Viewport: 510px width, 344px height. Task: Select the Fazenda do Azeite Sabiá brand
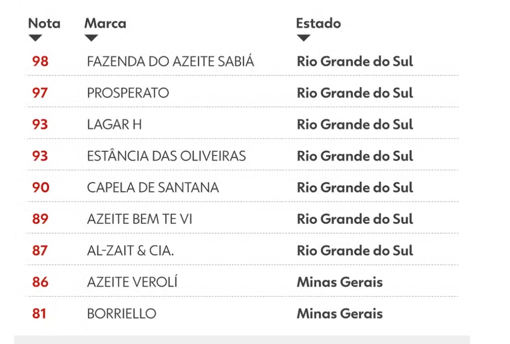[170, 61]
